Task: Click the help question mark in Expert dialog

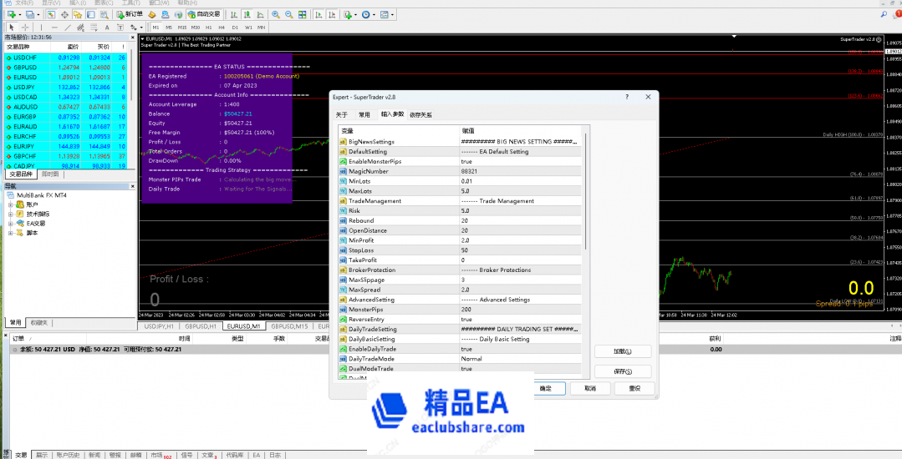Action: (x=627, y=97)
